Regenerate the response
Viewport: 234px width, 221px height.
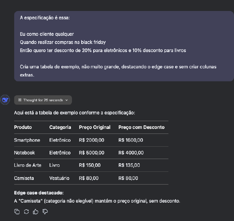point(26,212)
